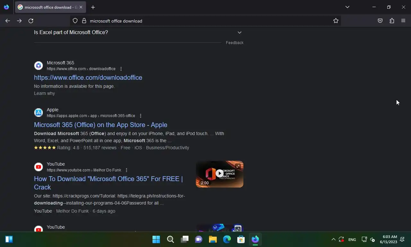Open Task View on taskbar
This screenshot has width=411, height=247.
[x=184, y=239]
